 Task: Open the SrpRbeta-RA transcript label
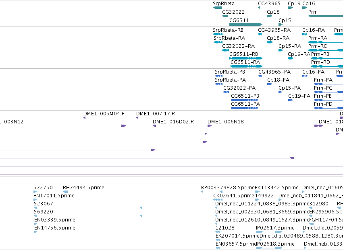tap(229, 38)
